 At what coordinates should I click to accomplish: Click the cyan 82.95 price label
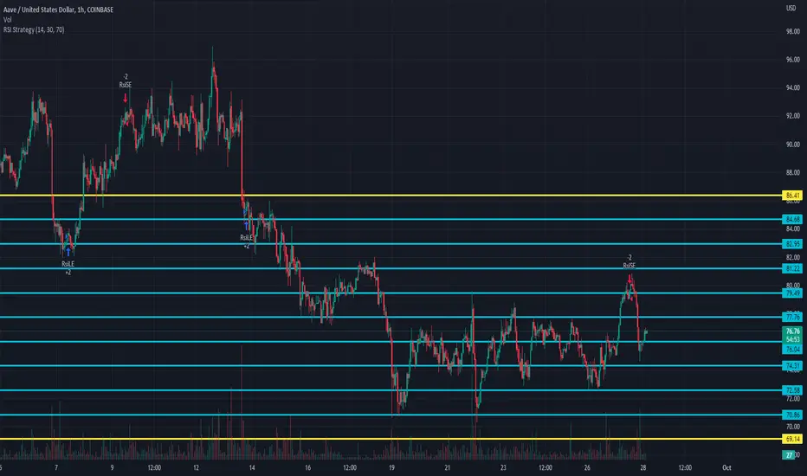792,244
